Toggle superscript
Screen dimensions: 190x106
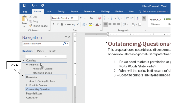(78, 24)
